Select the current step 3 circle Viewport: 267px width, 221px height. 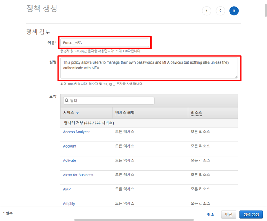coord(234,11)
